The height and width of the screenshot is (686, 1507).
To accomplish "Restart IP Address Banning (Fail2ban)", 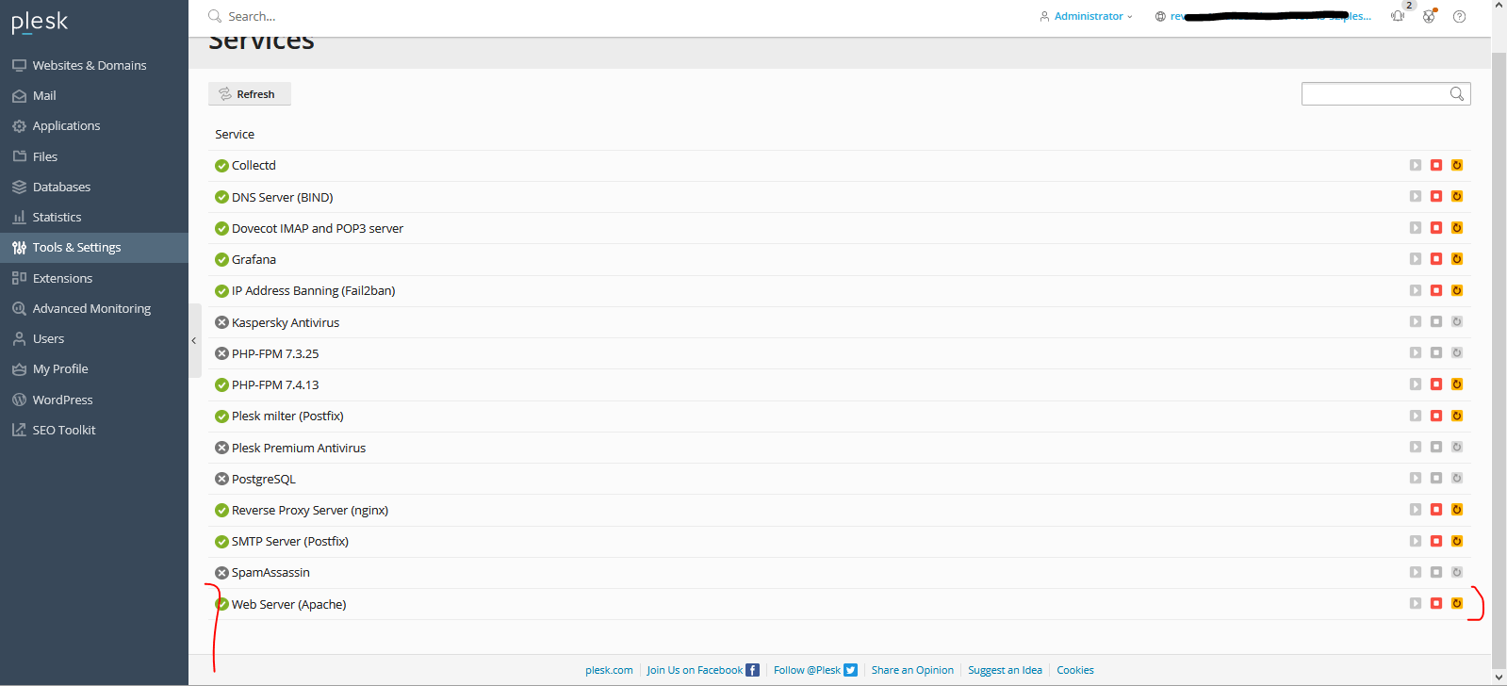I will click(x=1457, y=290).
